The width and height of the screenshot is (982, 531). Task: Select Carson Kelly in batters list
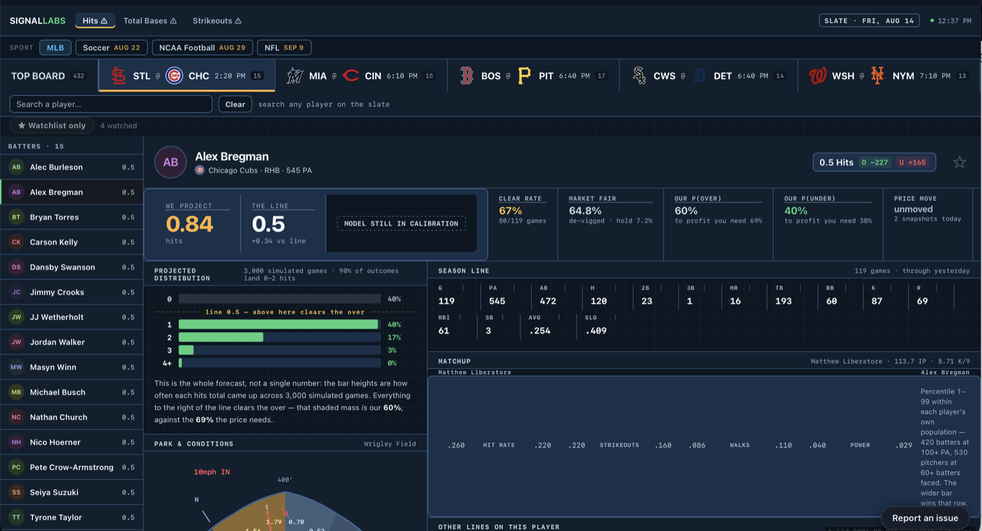point(71,242)
